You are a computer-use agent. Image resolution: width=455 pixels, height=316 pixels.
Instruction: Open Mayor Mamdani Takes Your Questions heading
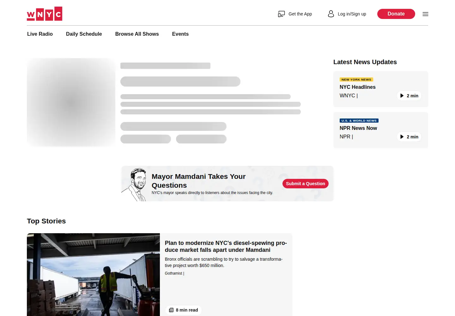point(198,181)
